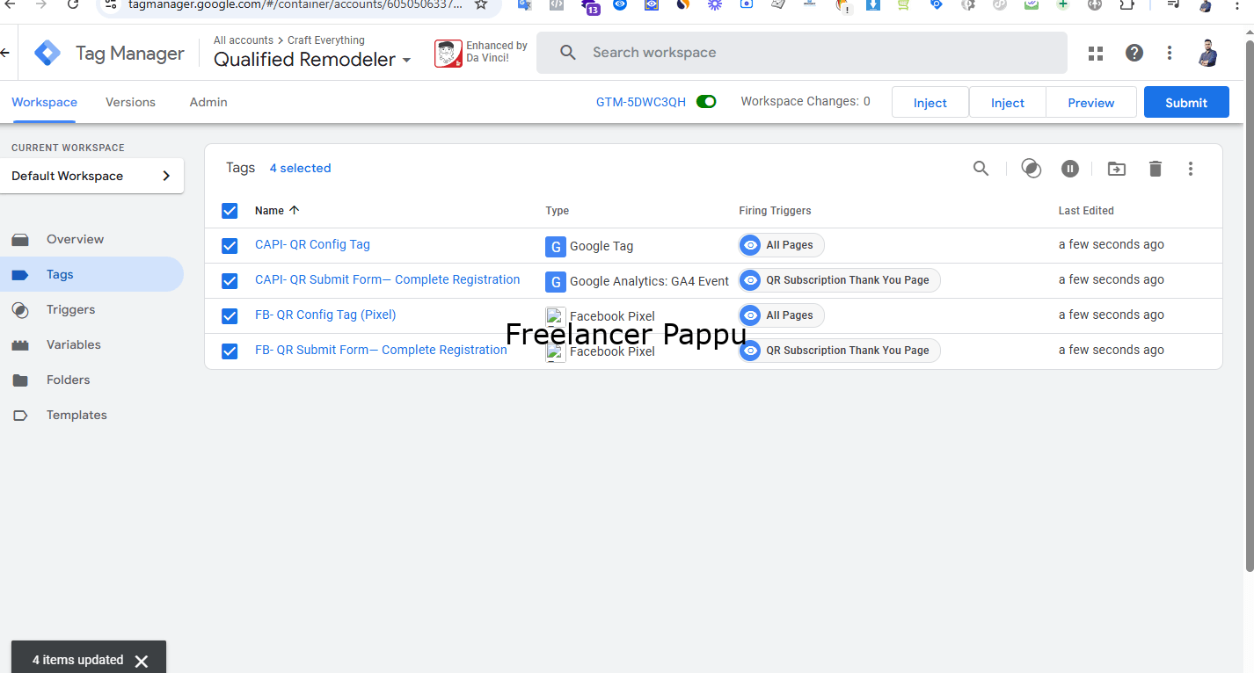Open Overview in the sidebar

coord(91,239)
